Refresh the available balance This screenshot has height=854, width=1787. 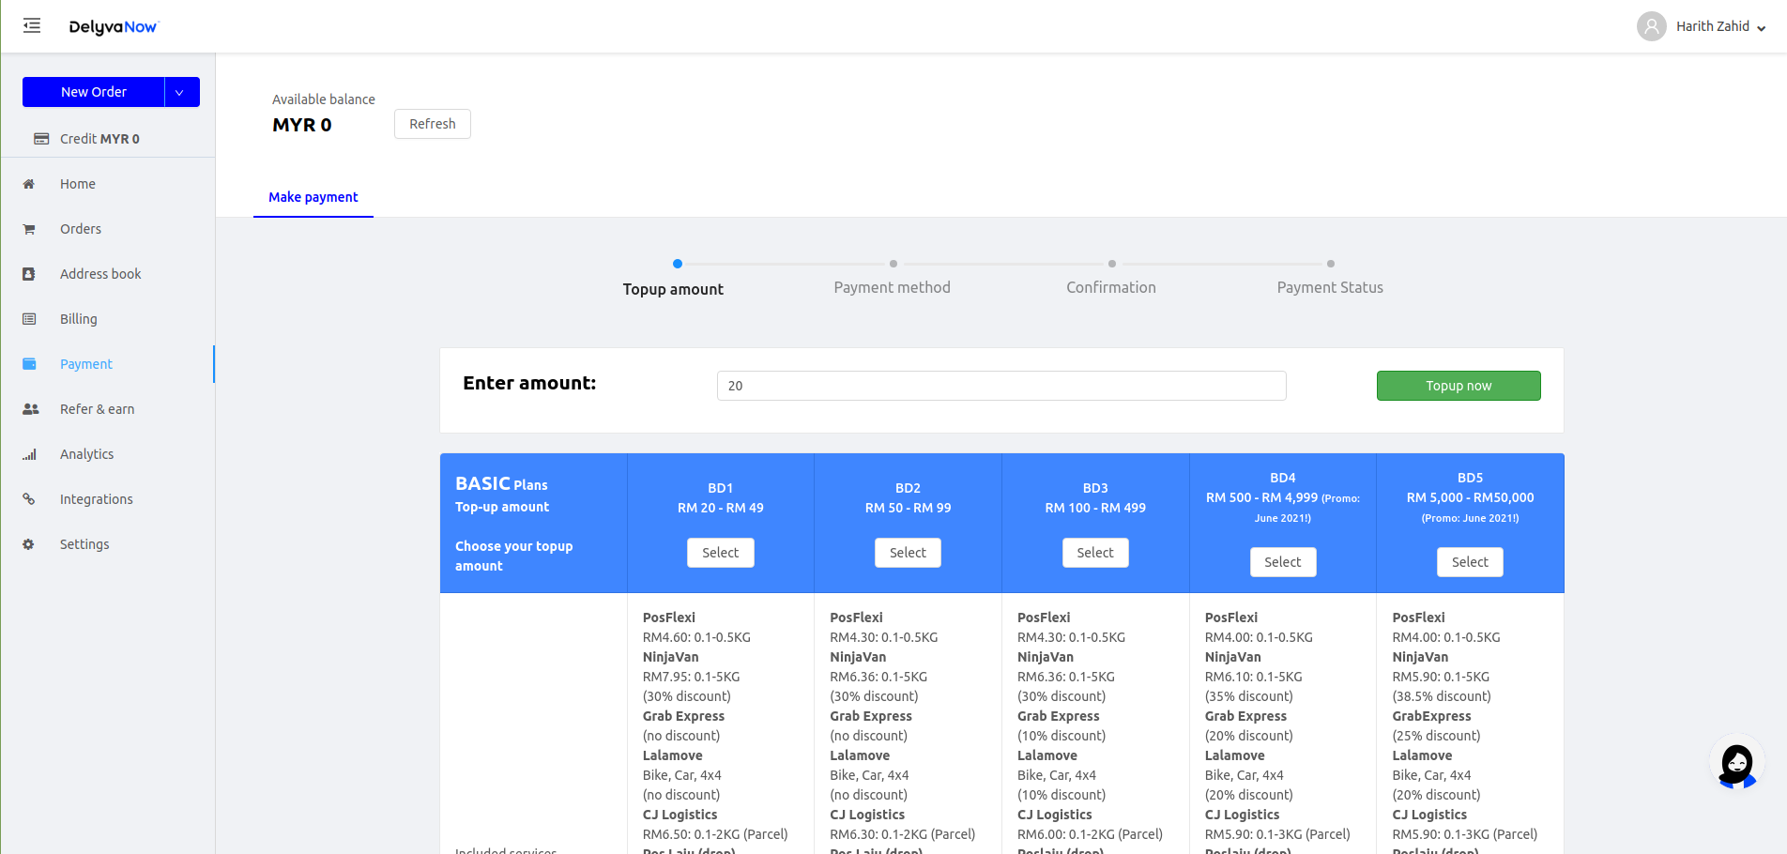[x=432, y=124]
